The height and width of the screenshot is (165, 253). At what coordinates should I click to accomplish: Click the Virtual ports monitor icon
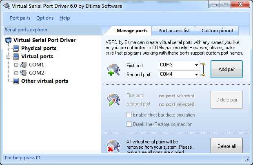pyautogui.click(x=16, y=57)
